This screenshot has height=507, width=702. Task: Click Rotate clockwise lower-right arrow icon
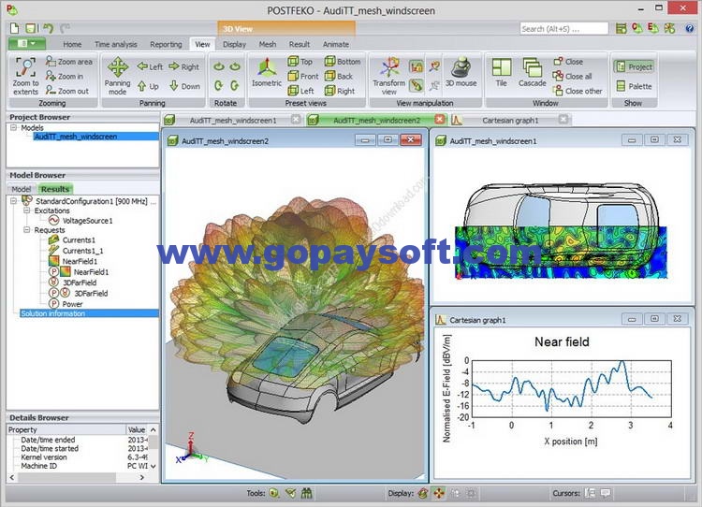235,85
